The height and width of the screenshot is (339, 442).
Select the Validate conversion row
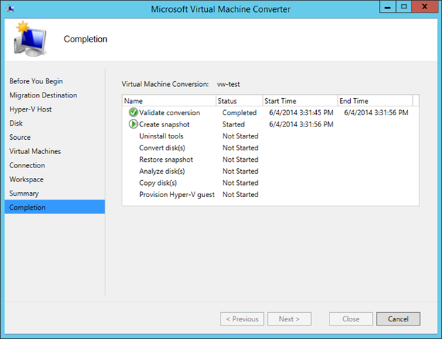tap(271, 112)
